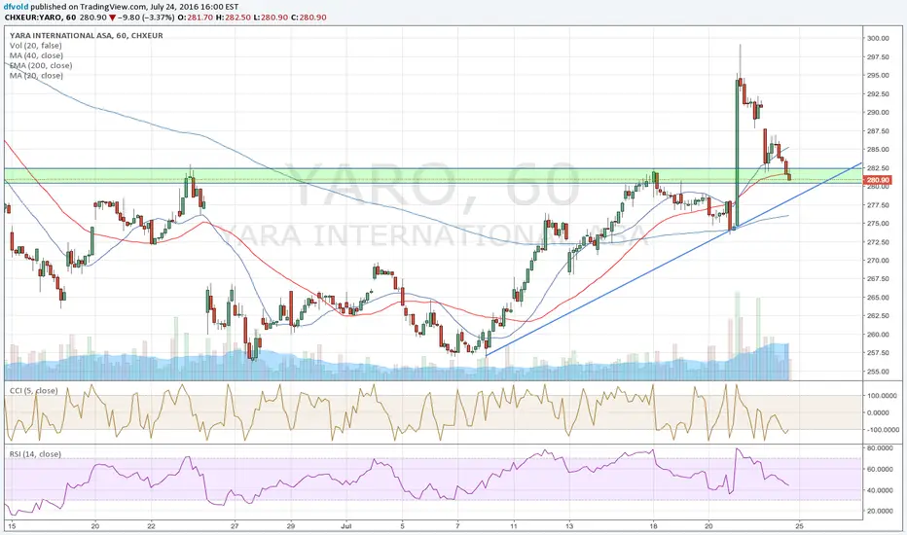Open the dfvold author profile link
907x535 pixels.
coord(16,7)
